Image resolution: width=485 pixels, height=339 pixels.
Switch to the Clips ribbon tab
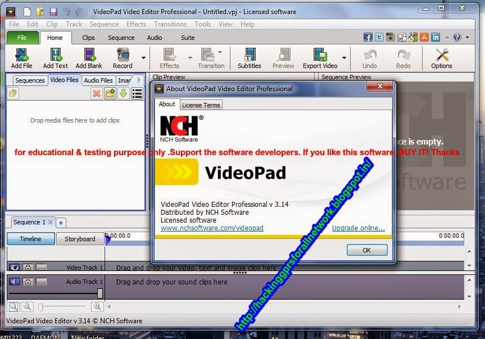(88, 38)
